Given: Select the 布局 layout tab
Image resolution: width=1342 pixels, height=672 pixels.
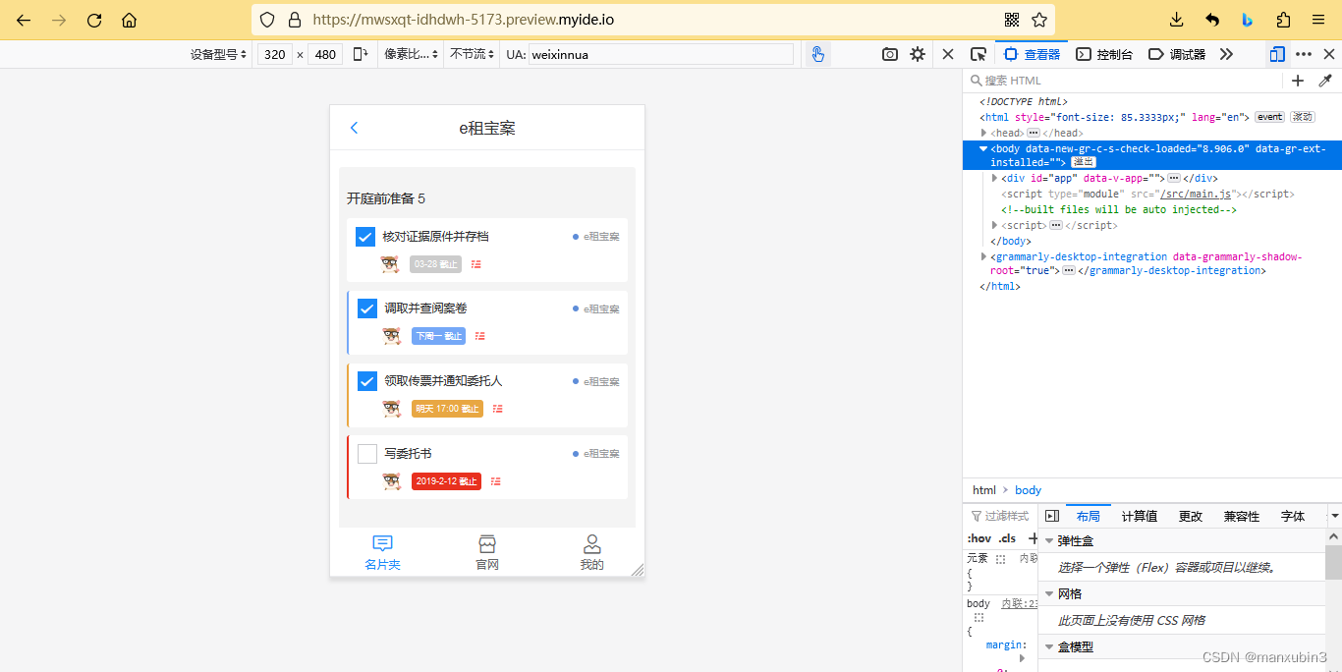Looking at the screenshot, I should (1089, 516).
